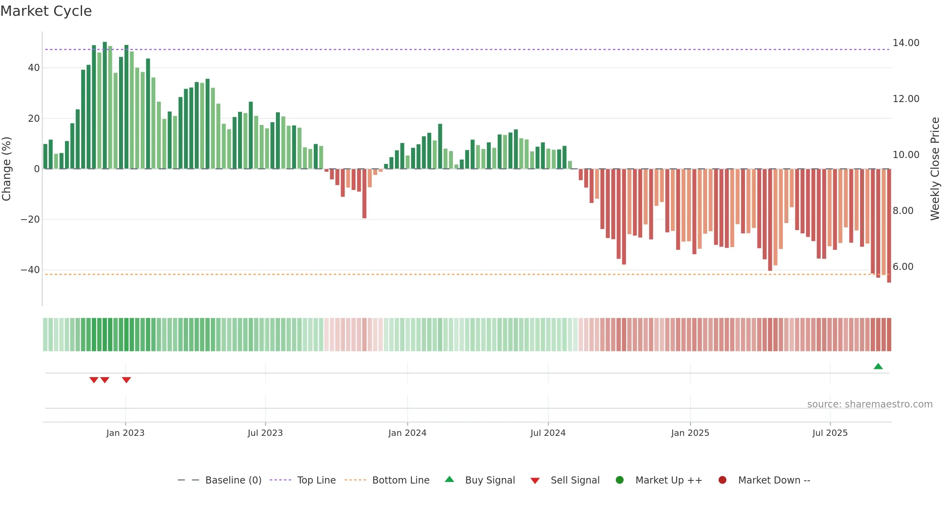The height and width of the screenshot is (532, 946).
Task: Click the Market Cycle chart title
Action: tap(46, 11)
